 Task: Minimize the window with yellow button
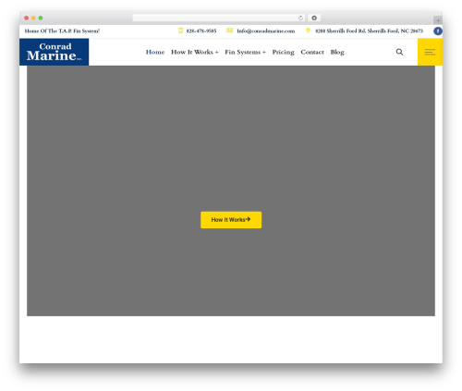tap(33, 18)
